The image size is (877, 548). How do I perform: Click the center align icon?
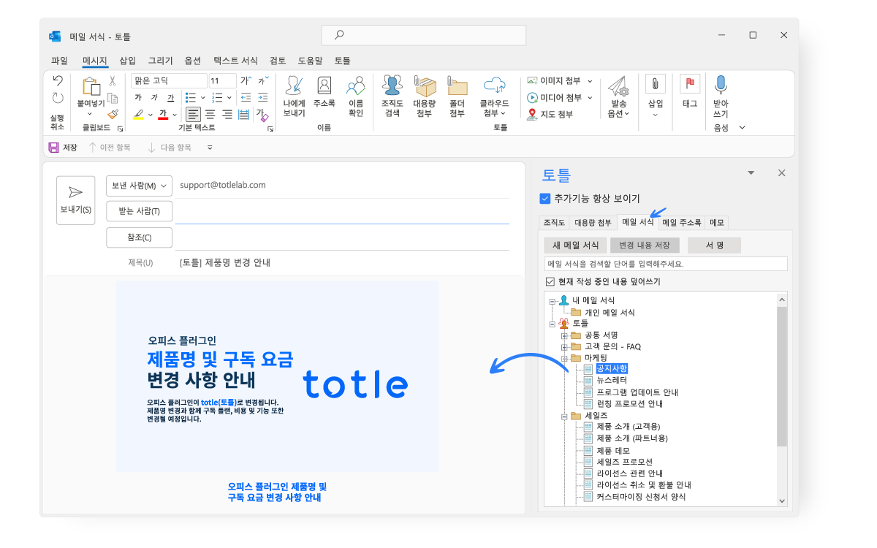[210, 114]
